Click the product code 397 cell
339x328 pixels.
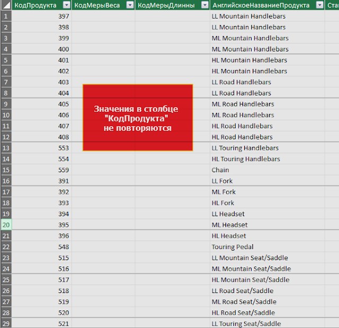point(42,16)
